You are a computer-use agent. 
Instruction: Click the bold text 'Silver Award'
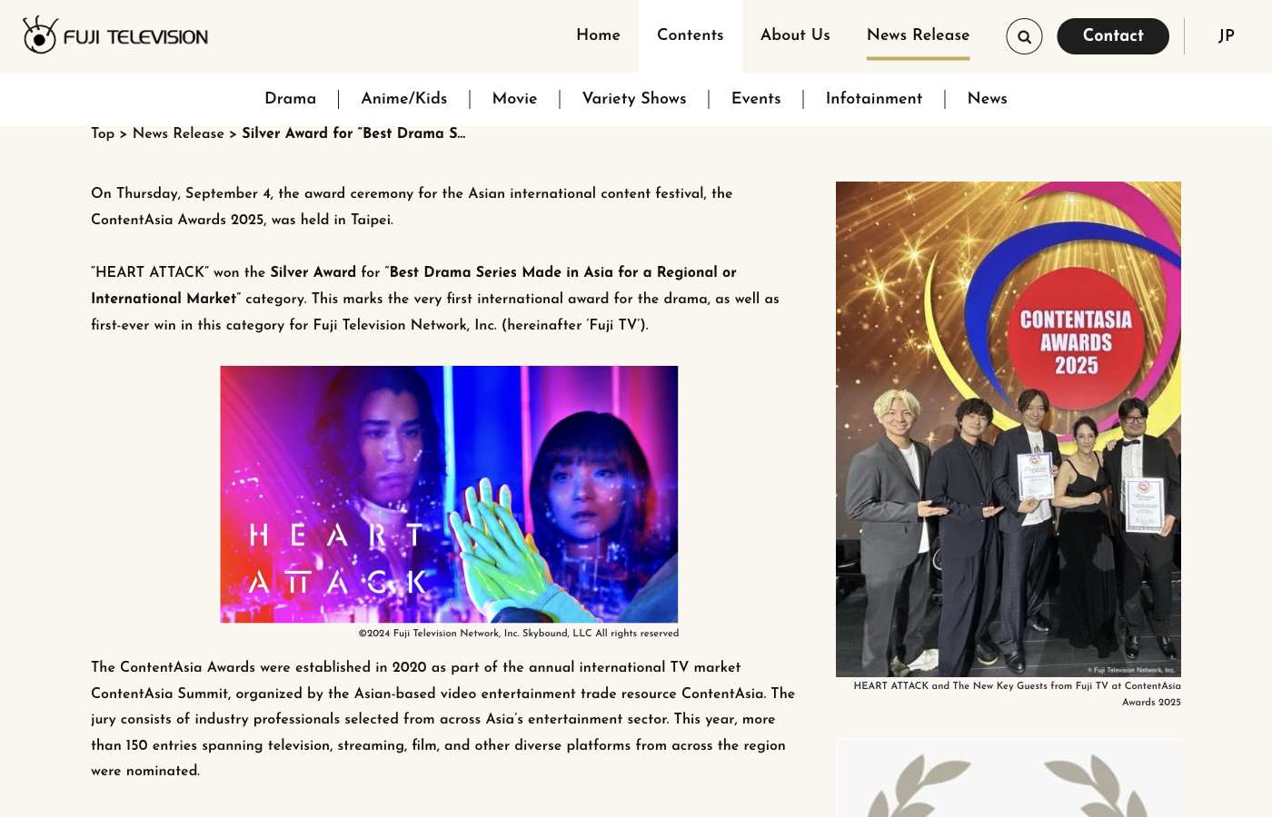coord(313,272)
